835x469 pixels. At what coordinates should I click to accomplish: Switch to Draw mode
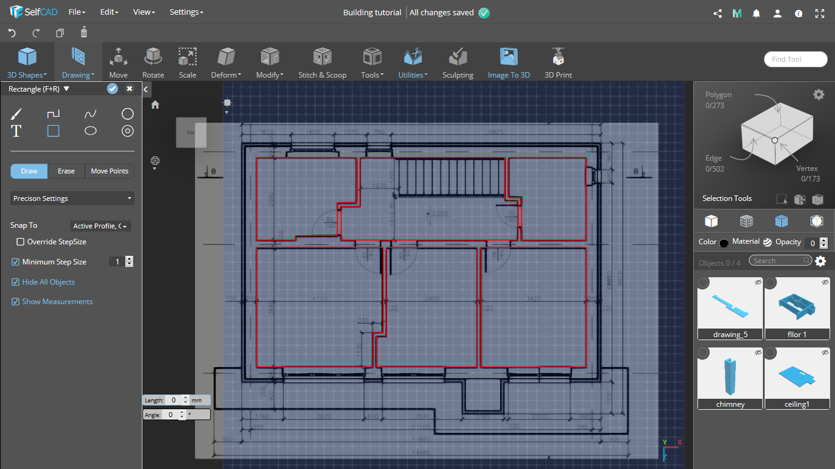(x=29, y=171)
